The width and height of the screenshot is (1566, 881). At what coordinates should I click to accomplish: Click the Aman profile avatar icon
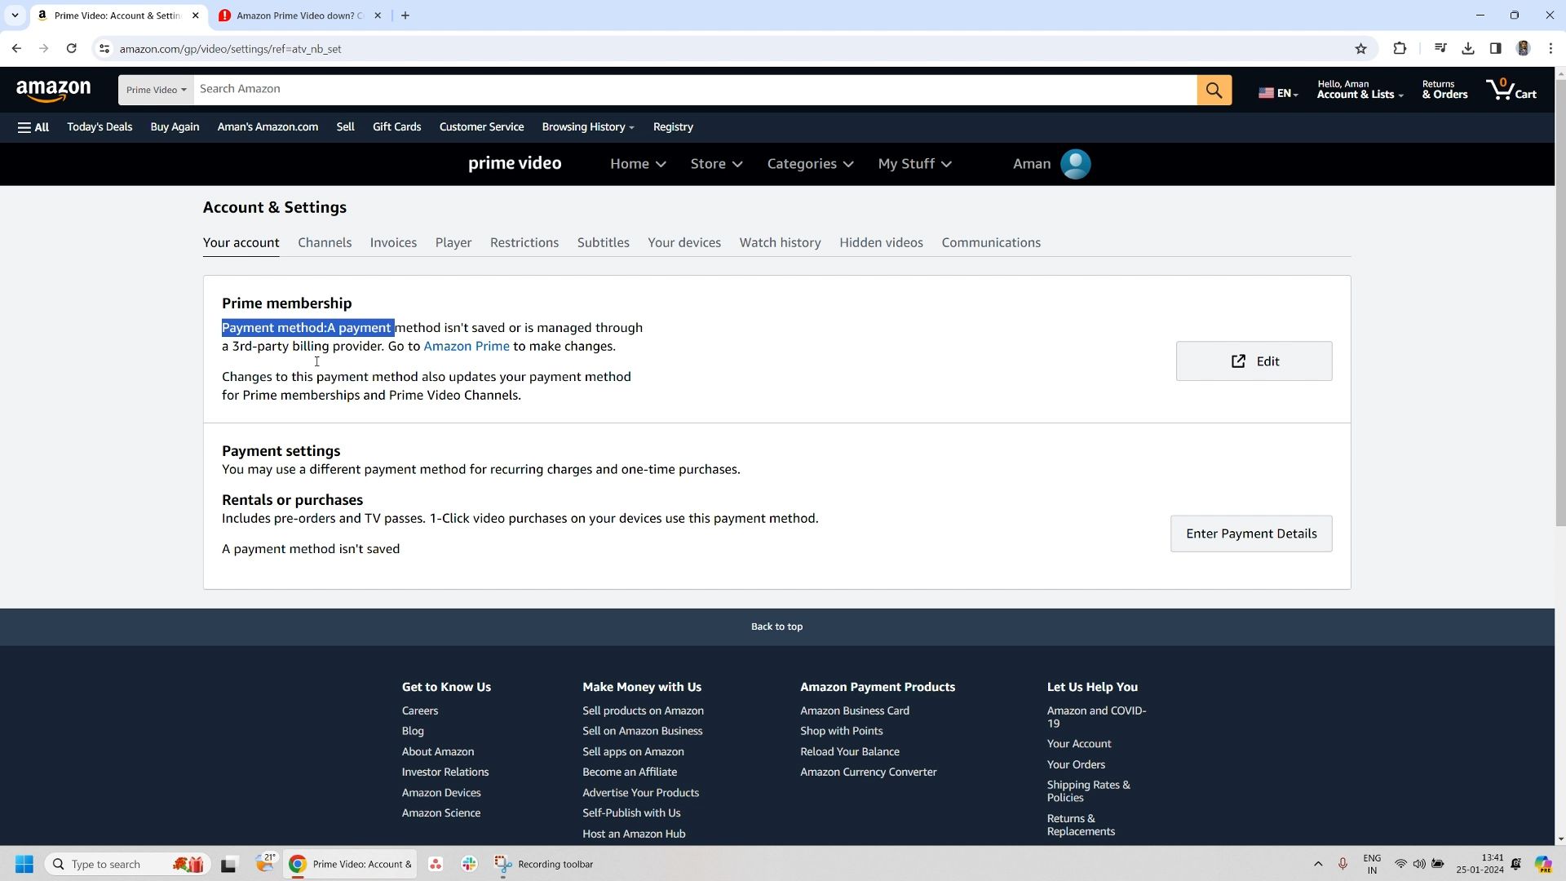(x=1077, y=162)
